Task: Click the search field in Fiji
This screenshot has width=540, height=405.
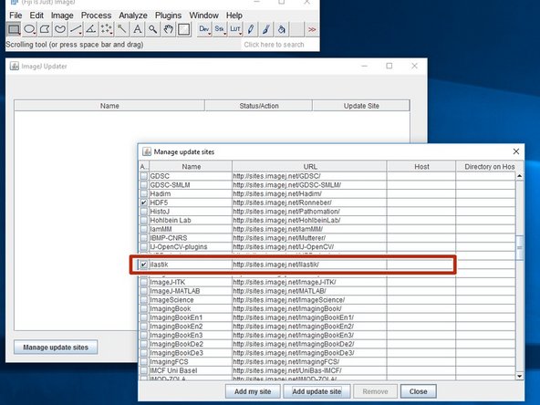Action: tap(280, 45)
